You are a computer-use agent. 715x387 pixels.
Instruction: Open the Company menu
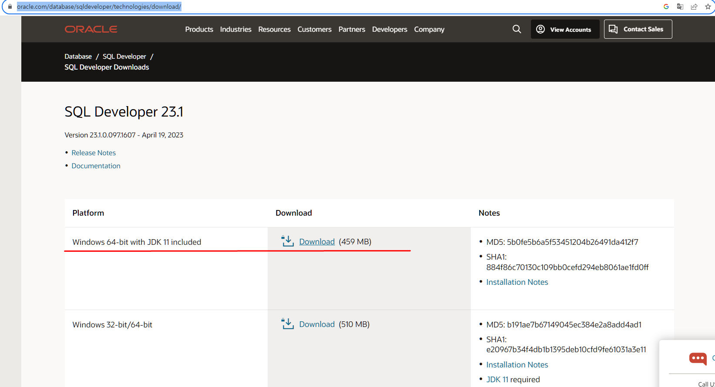tap(429, 29)
